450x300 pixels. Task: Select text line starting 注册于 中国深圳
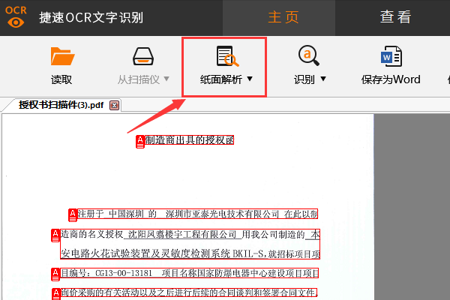(198, 214)
